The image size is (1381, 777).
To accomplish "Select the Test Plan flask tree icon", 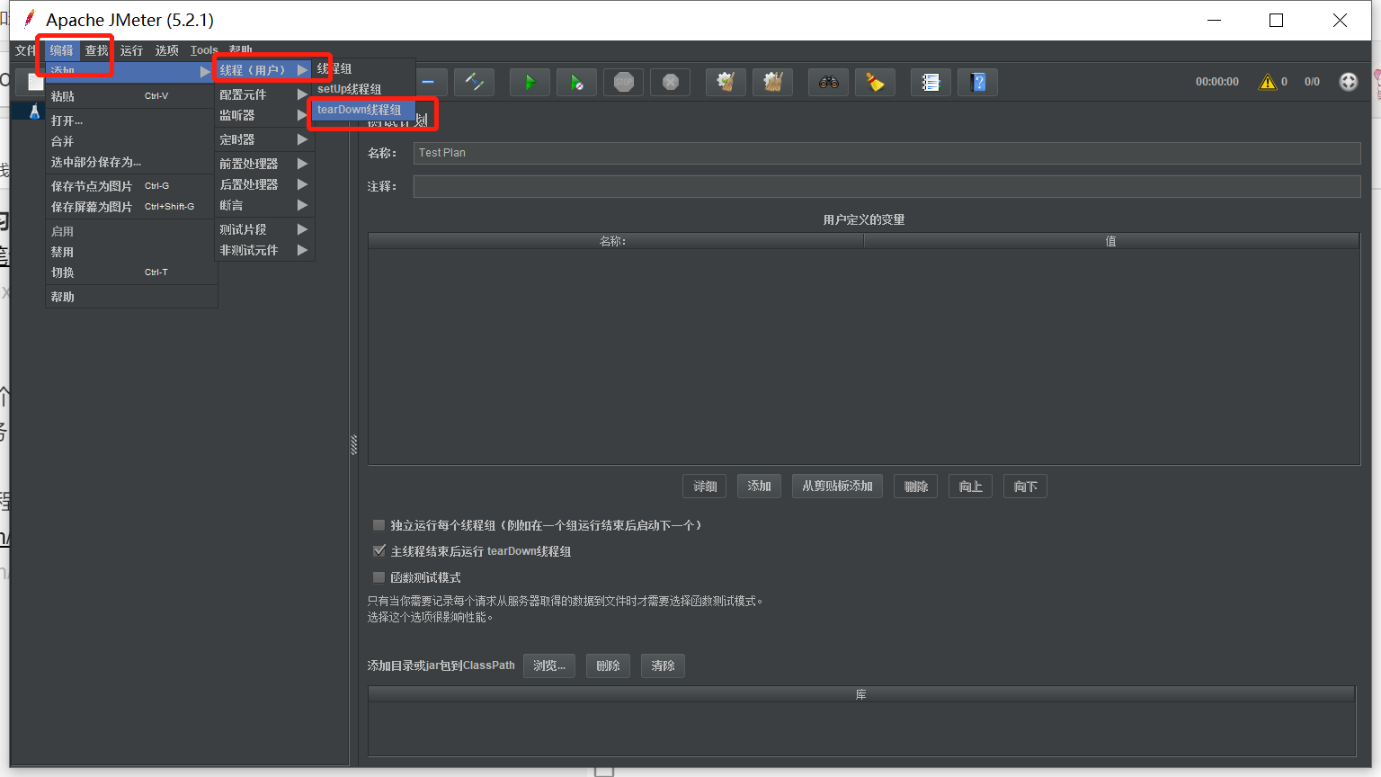I will (34, 112).
